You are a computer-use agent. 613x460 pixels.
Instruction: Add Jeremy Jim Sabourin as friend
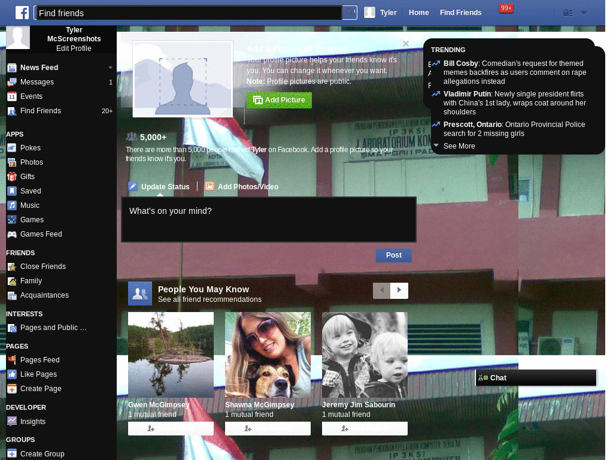click(365, 428)
